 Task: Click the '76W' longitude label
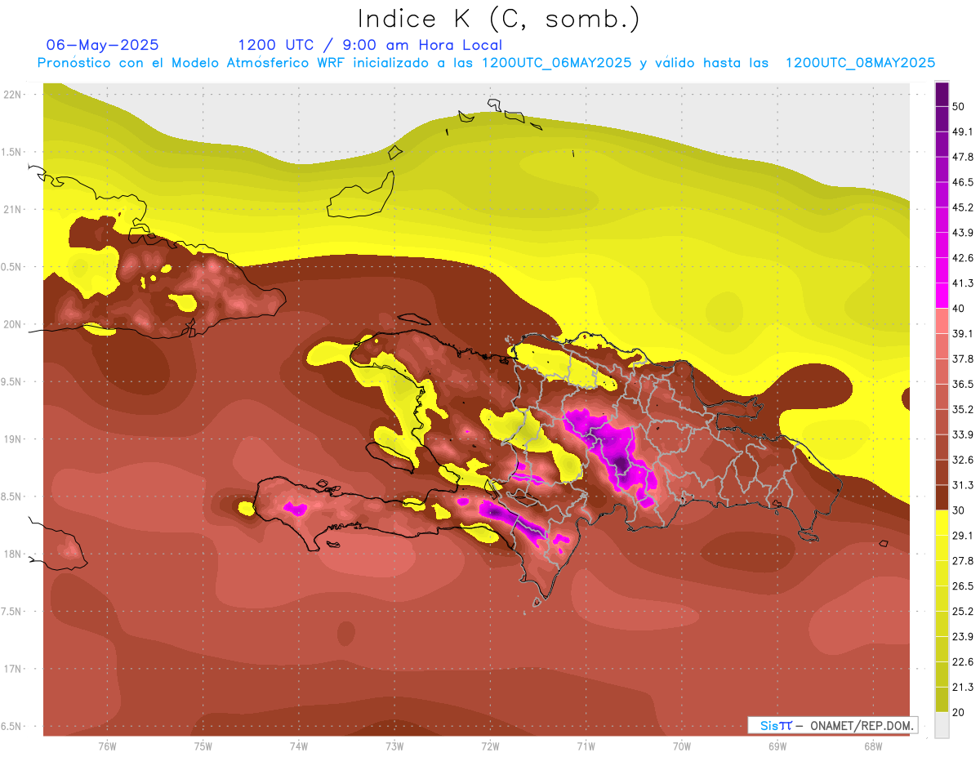pyautogui.click(x=107, y=746)
